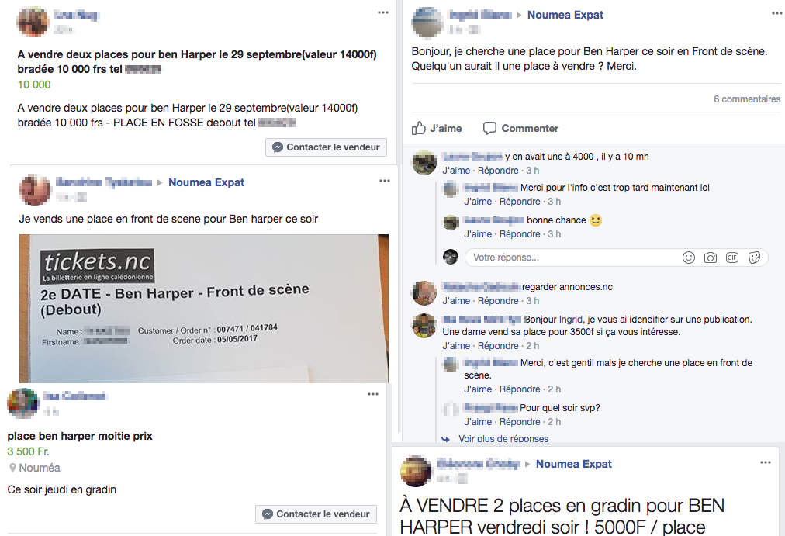This screenshot has height=536, width=785.
Task: Click Contacter le vendeur on the 10 000 listing
Action: [x=326, y=147]
